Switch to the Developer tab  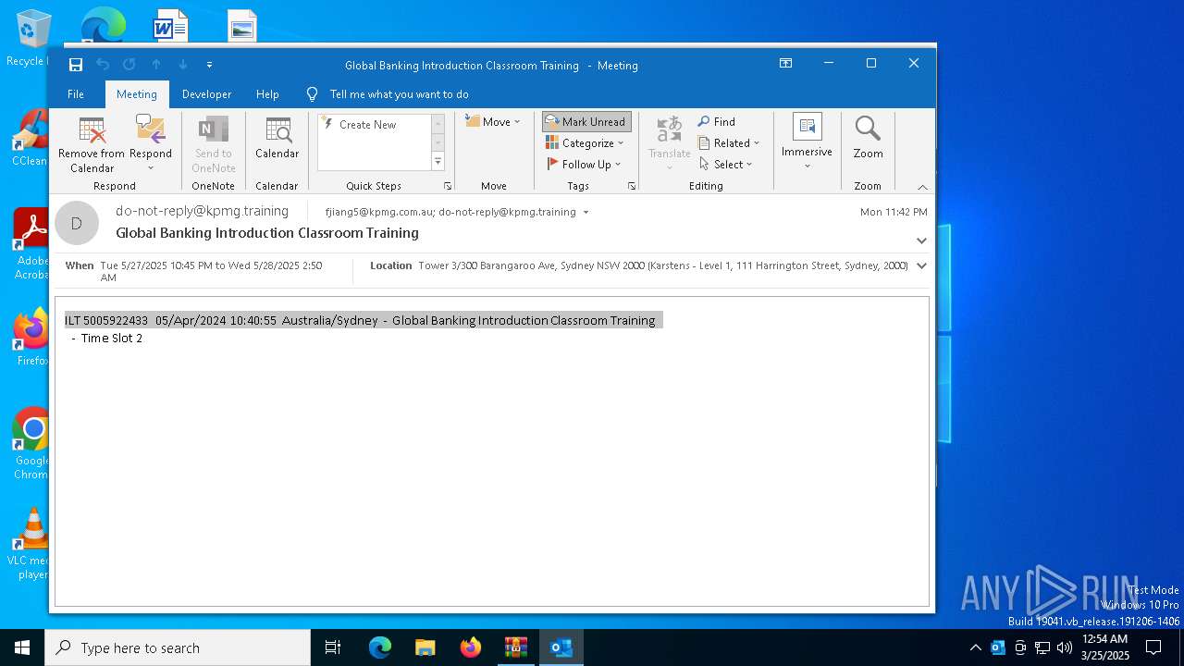206,94
